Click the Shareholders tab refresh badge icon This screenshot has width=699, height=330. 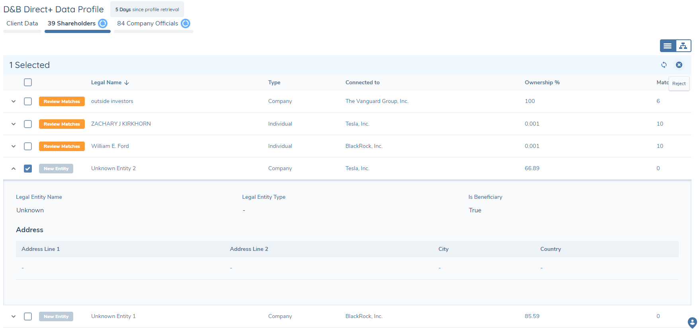click(103, 23)
